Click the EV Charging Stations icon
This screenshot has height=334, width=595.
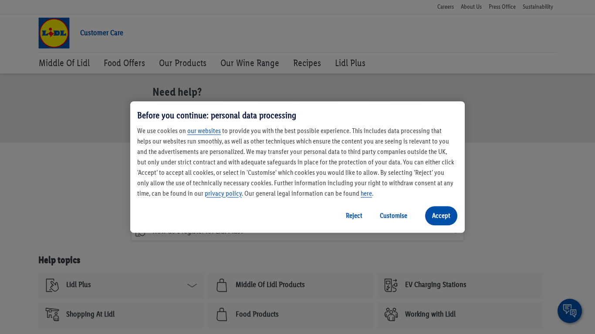click(391, 285)
